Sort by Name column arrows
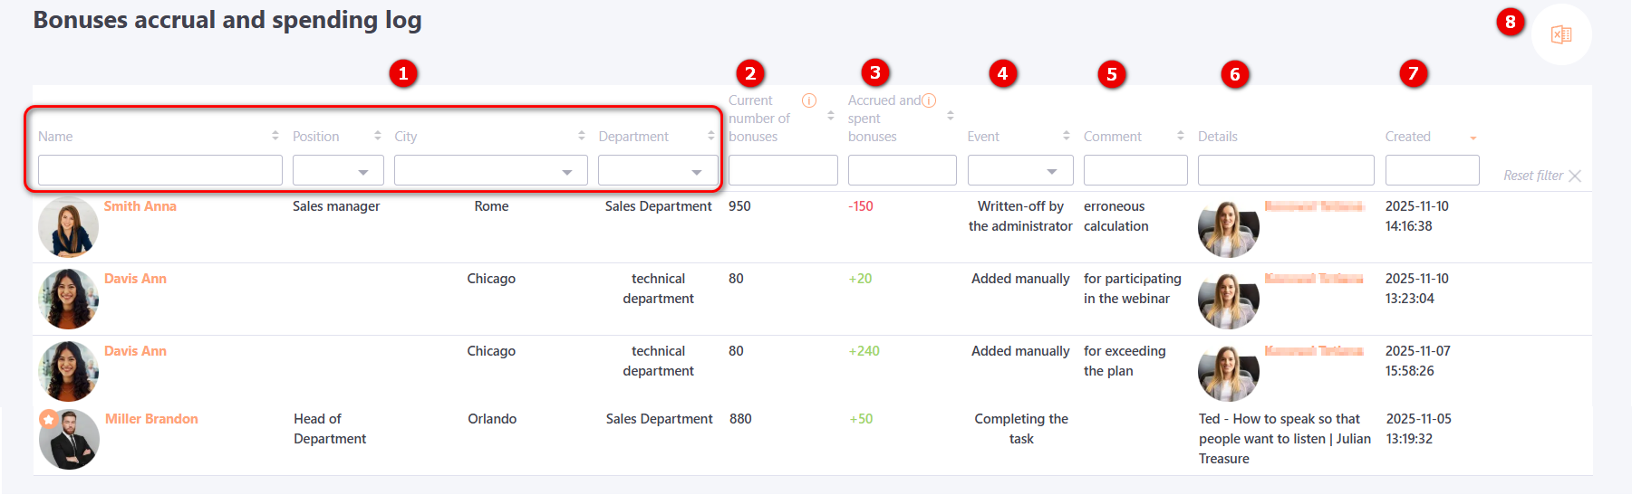Viewport: 1632px width, 495px height. pyautogui.click(x=275, y=136)
